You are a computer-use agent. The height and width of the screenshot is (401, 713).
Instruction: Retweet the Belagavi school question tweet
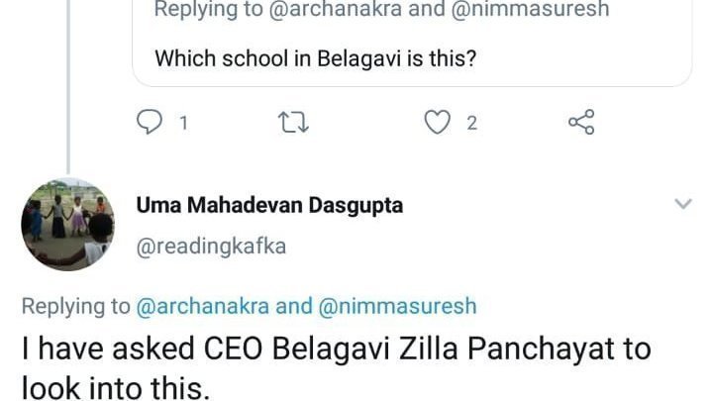[x=293, y=123]
